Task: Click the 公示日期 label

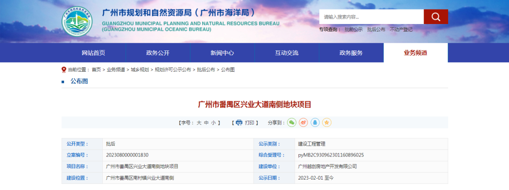Action: coord(270,178)
